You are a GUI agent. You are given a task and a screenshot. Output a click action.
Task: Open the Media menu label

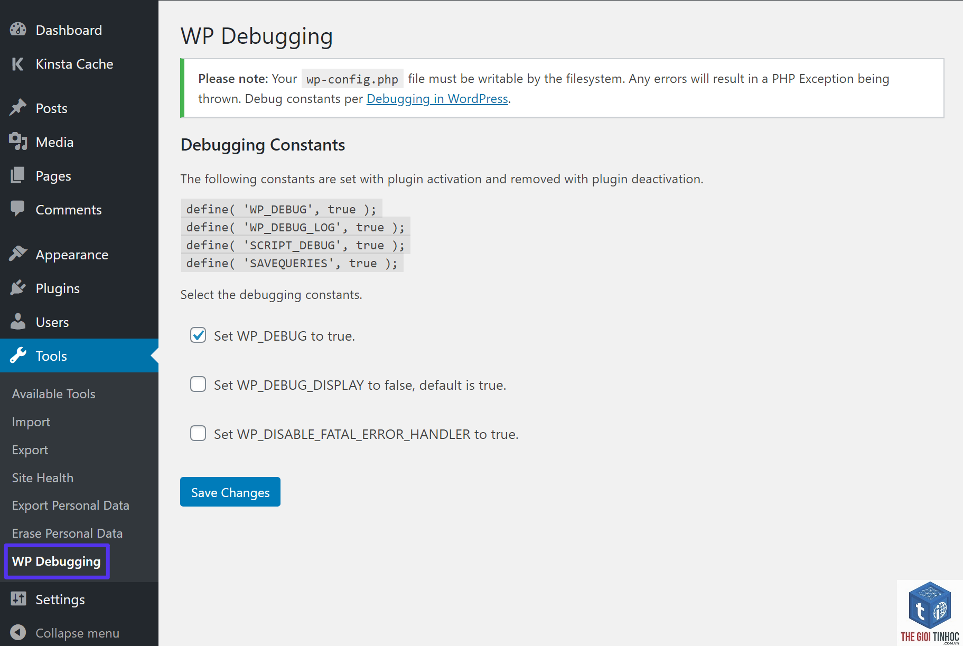[54, 142]
